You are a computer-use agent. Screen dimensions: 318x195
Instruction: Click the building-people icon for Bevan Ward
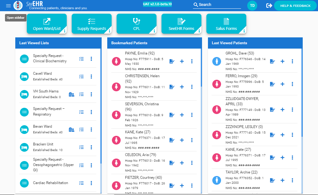71,130
